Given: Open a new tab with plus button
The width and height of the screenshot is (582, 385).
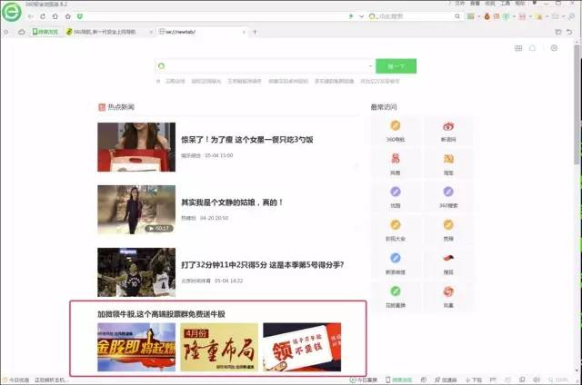Looking at the screenshot, I should point(255,32).
